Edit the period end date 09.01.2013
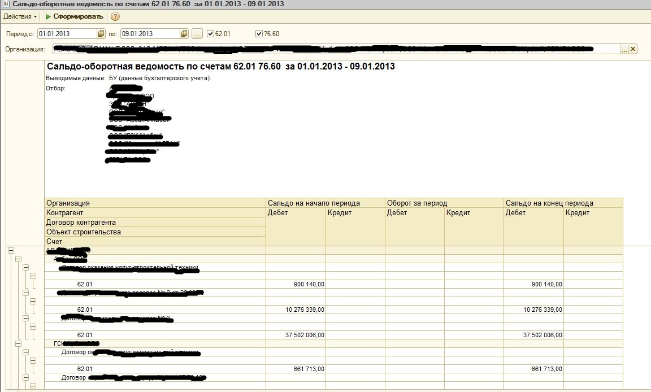This screenshot has width=651, height=392. tap(150, 33)
